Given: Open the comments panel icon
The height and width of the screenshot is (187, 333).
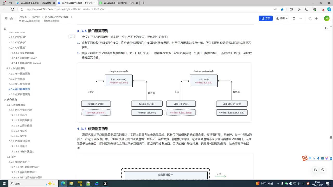Looking at the screenshot, I should [x=327, y=28].
